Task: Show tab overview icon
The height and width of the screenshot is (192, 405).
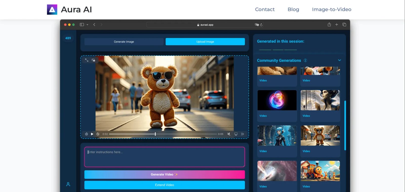Action: point(344,24)
